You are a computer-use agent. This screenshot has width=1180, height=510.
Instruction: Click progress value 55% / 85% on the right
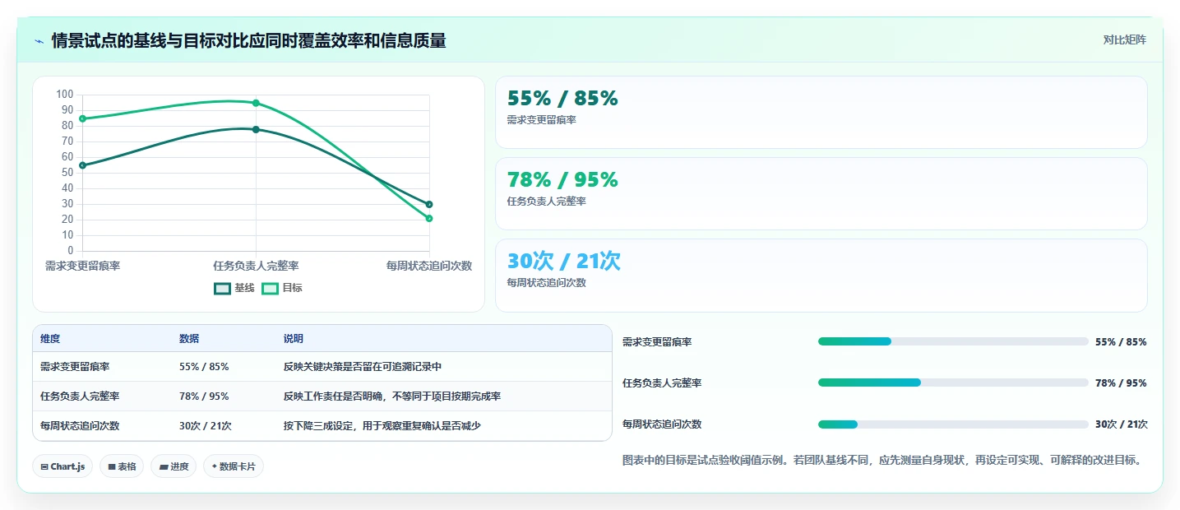pyautogui.click(x=1121, y=342)
